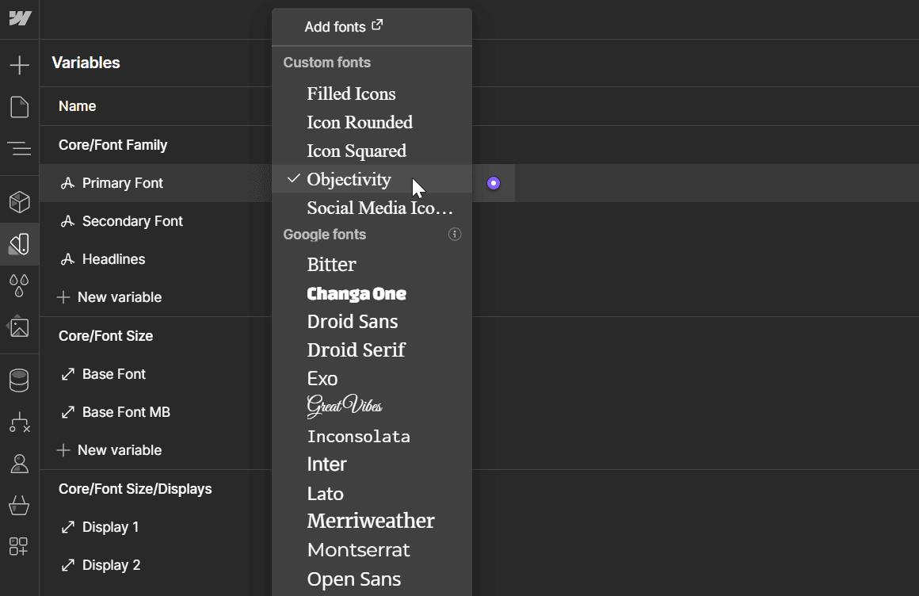Screen dimensions: 919x596
Task: Open the Assets image panel
Action: point(19,327)
